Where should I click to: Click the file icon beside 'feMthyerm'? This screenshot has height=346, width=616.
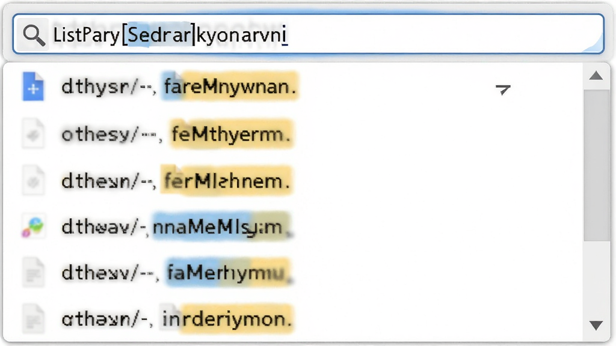pyautogui.click(x=33, y=134)
